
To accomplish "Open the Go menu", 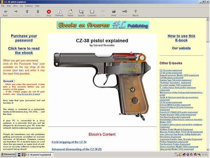I will click(21, 6).
